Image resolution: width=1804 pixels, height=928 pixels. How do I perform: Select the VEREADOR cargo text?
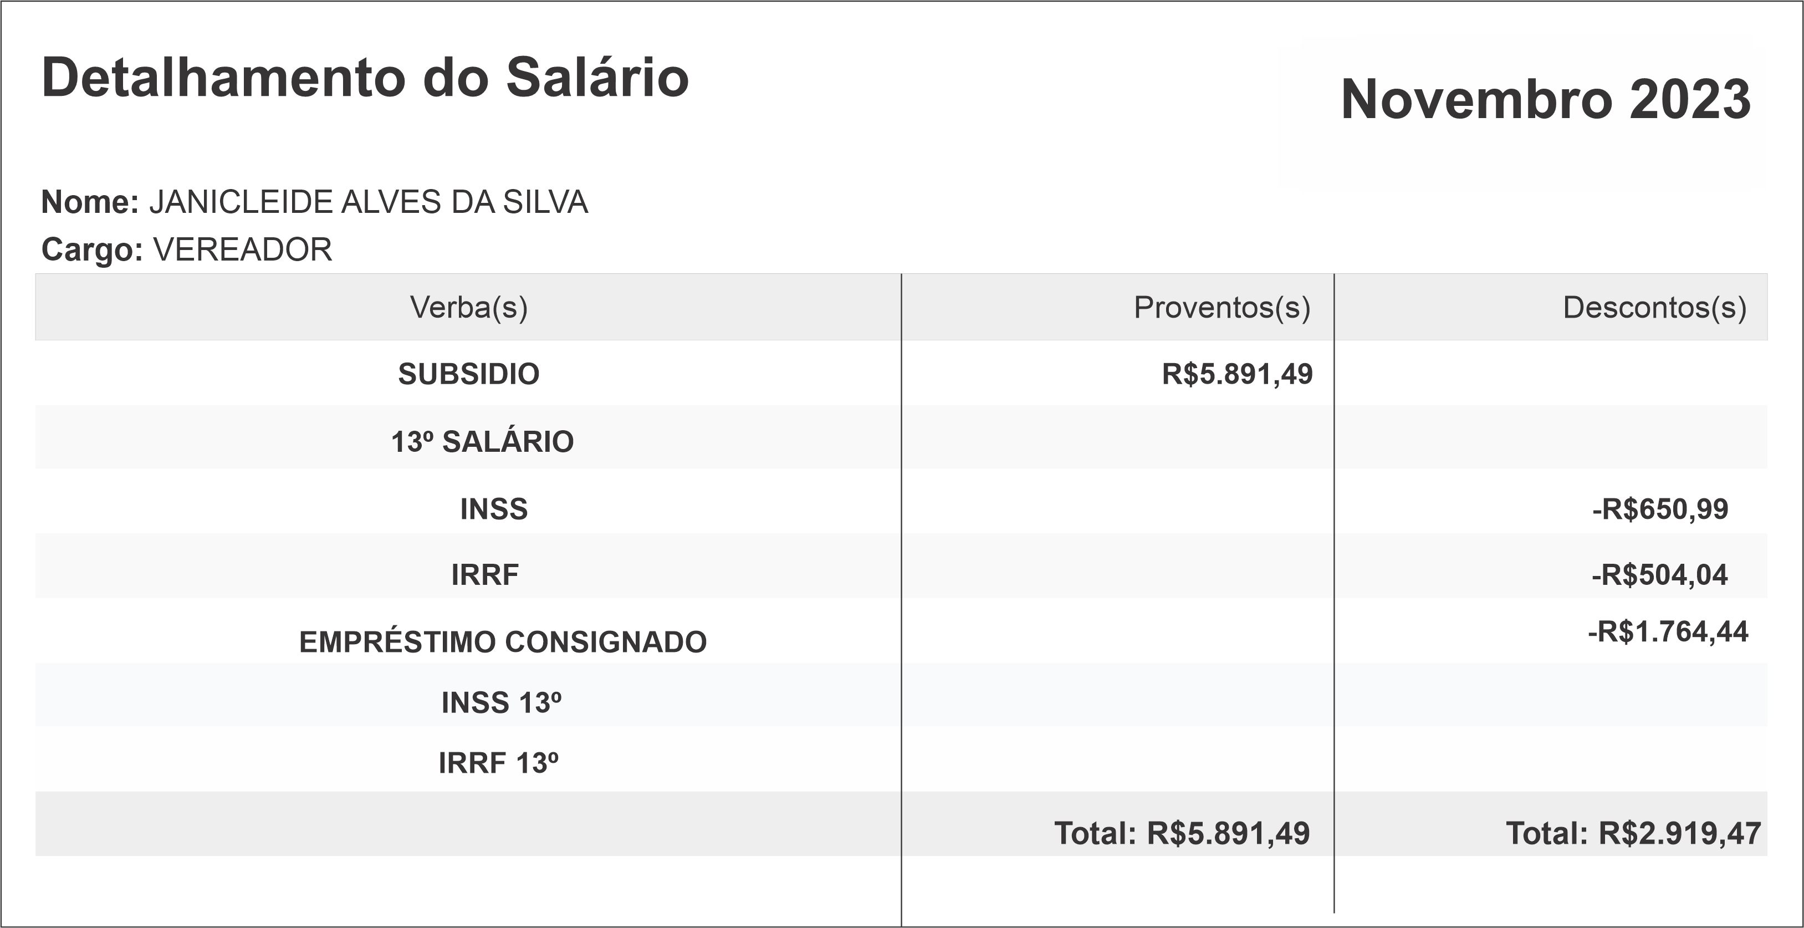coord(242,249)
